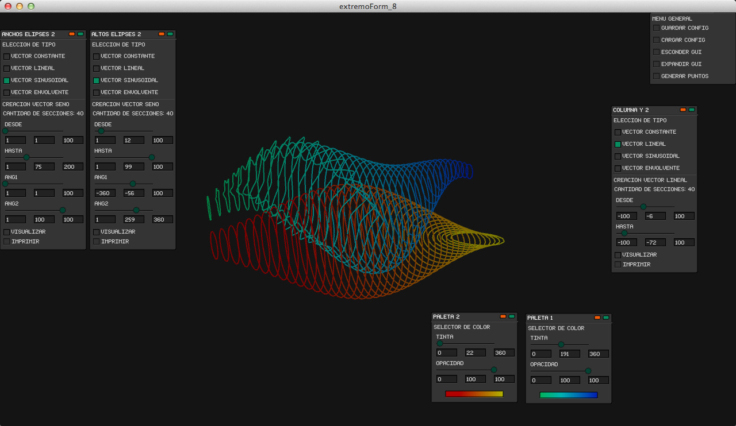Image resolution: width=736 pixels, height=426 pixels.
Task: Select VECTOR LINEAL in Altos Elipses 2
Action: (x=96, y=68)
